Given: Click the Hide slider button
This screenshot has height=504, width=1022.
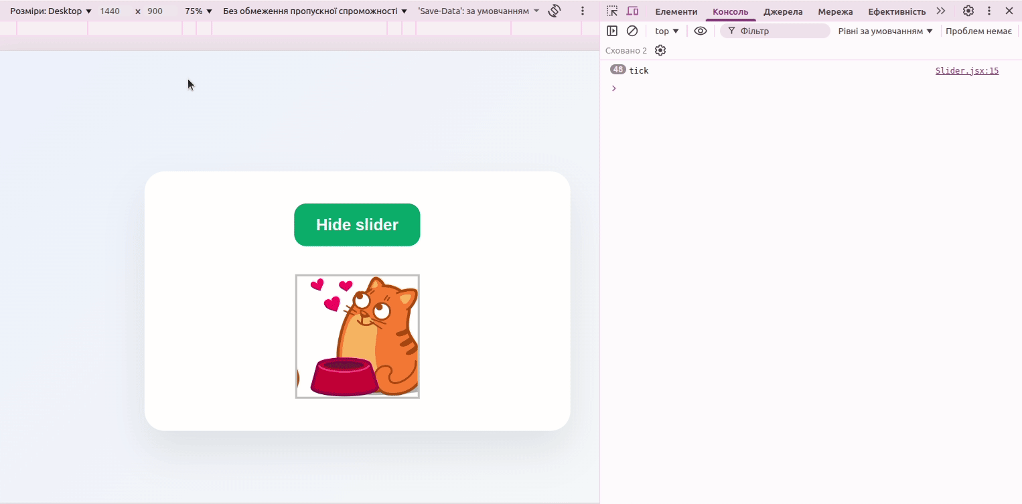Looking at the screenshot, I should [357, 225].
